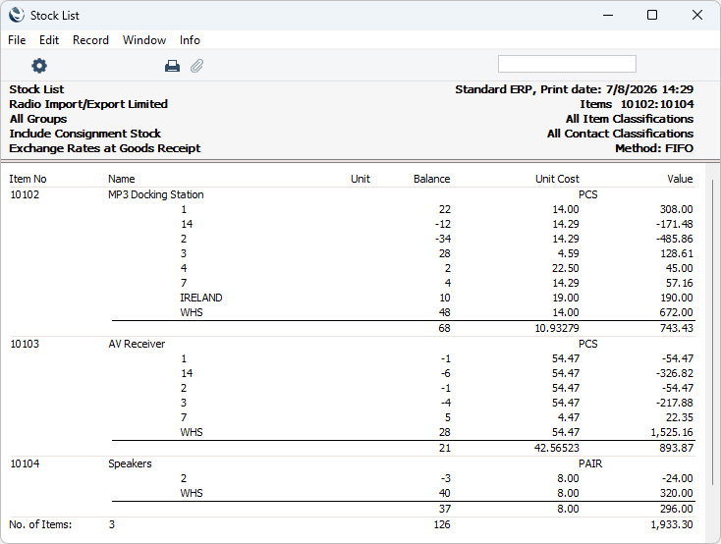Click unit cost 4.47
721x544 pixels.
[568, 417]
